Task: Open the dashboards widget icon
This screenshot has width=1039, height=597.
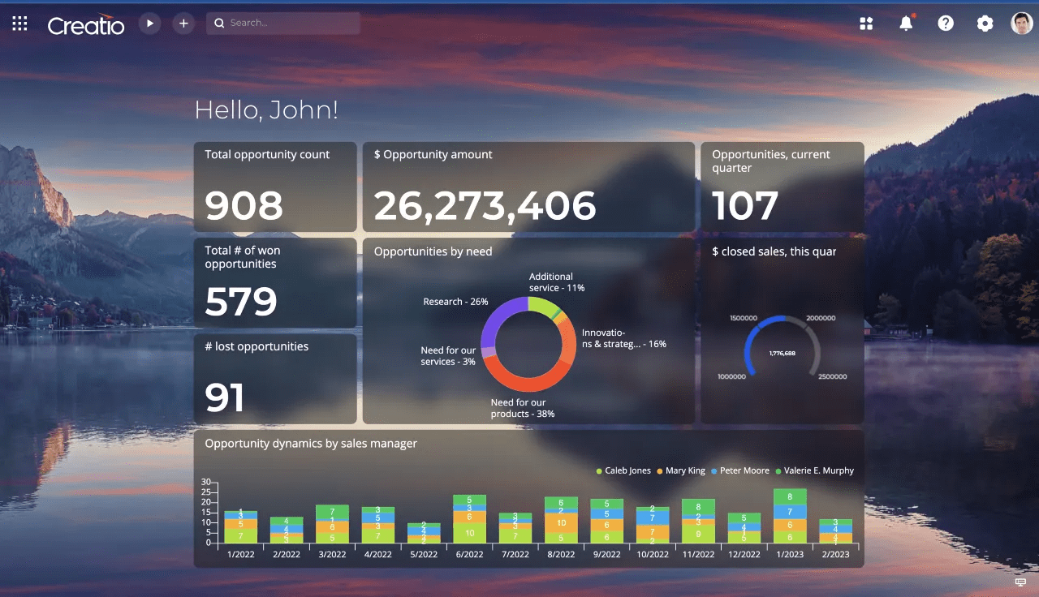Action: coord(866,24)
